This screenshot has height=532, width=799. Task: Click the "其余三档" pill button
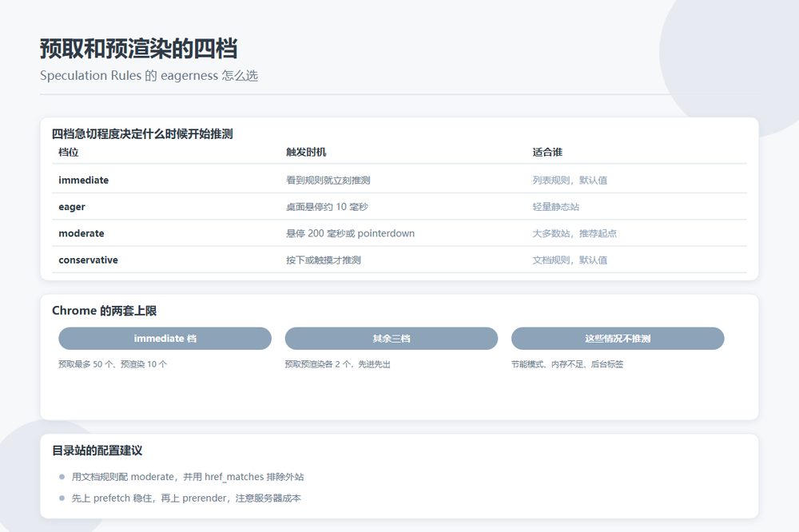pos(392,339)
